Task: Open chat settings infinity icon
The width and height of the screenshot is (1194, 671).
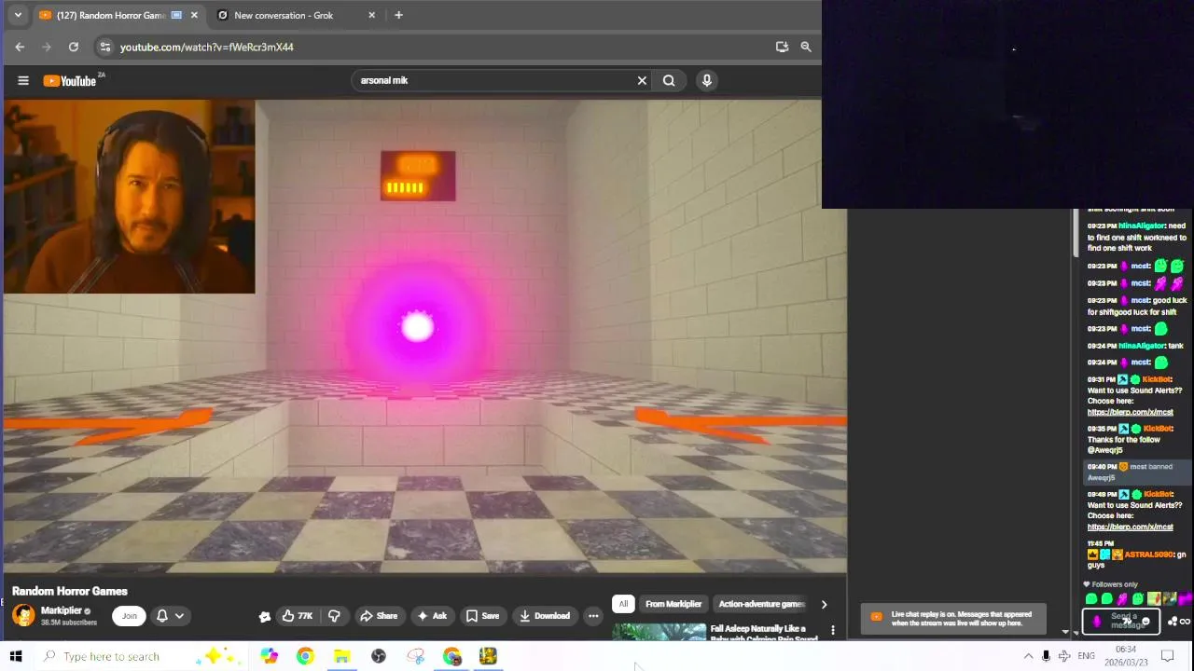Action: [x=1185, y=622]
